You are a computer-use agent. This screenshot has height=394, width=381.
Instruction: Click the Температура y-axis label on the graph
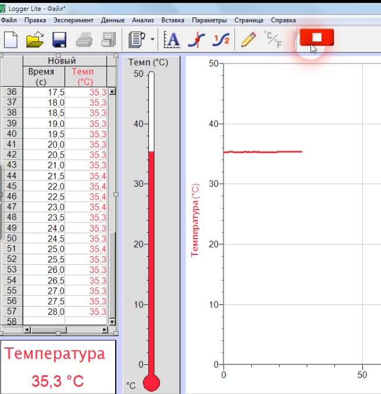pos(195,220)
